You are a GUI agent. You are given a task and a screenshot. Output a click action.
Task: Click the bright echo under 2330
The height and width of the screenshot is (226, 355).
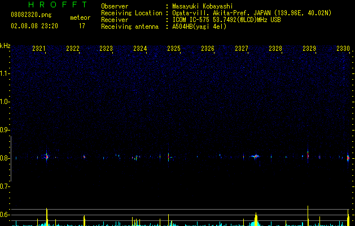click(x=348, y=158)
